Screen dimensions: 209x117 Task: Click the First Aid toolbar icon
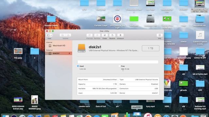click(x=89, y=35)
